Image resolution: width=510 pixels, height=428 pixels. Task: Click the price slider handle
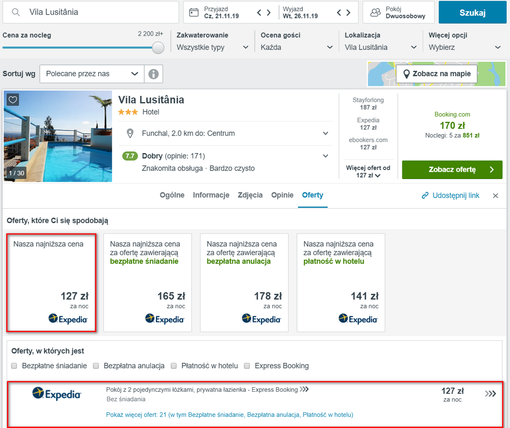tap(158, 47)
